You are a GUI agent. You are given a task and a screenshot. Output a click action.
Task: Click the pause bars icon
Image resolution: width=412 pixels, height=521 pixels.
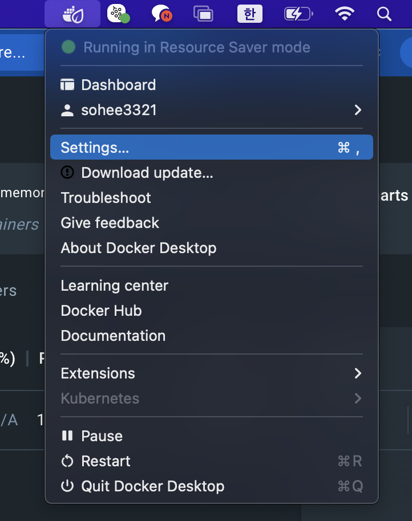pyautogui.click(x=67, y=435)
